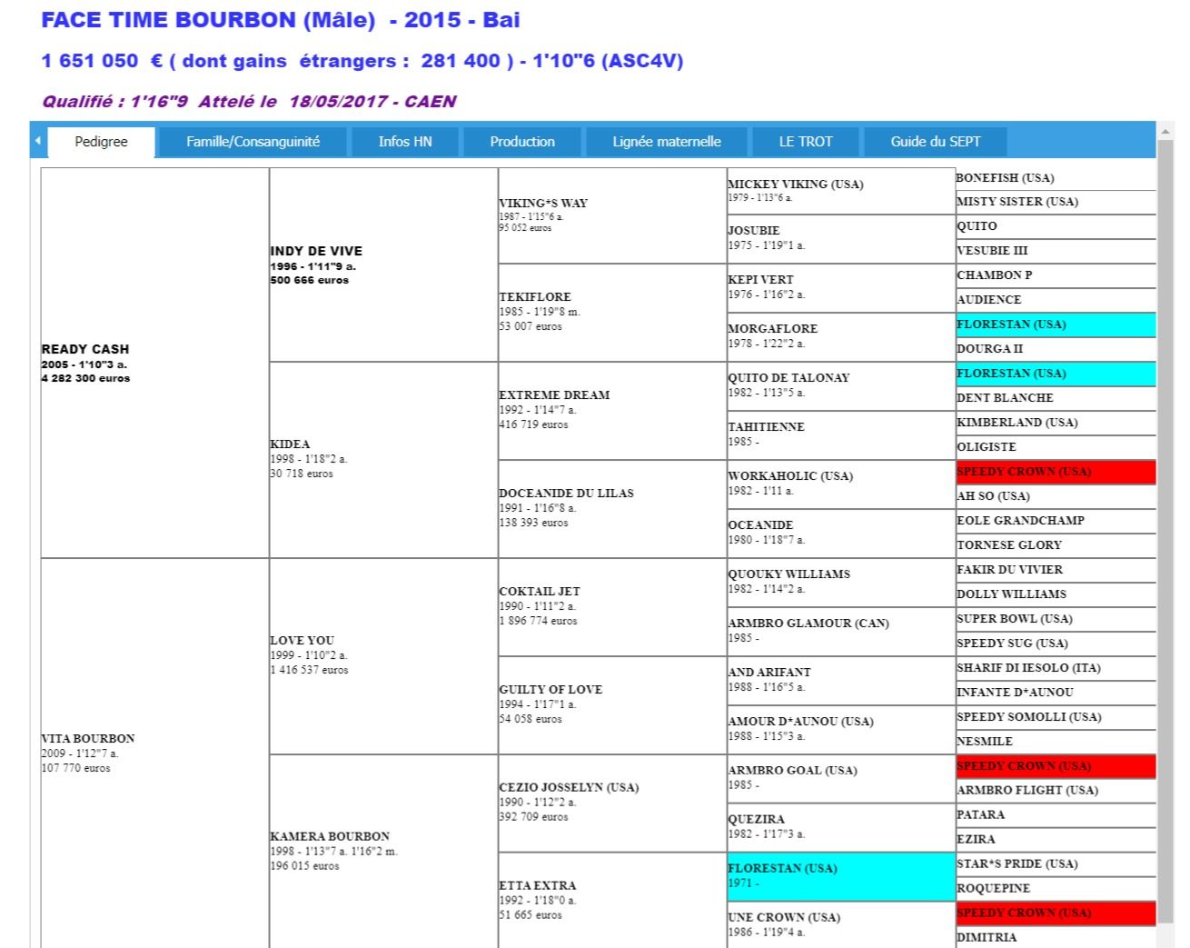The image size is (1190, 948).
Task: Click OLIGISTE ancestor
Action: [x=987, y=446]
